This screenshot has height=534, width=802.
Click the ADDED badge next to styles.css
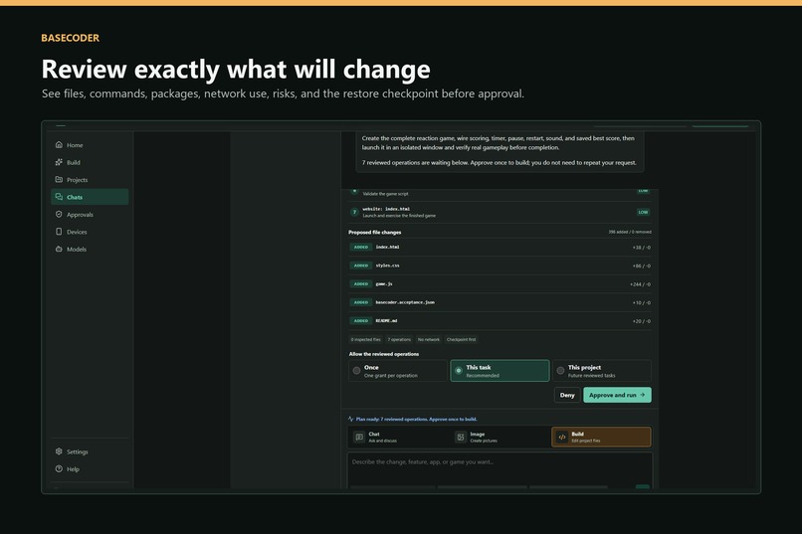pyautogui.click(x=361, y=266)
